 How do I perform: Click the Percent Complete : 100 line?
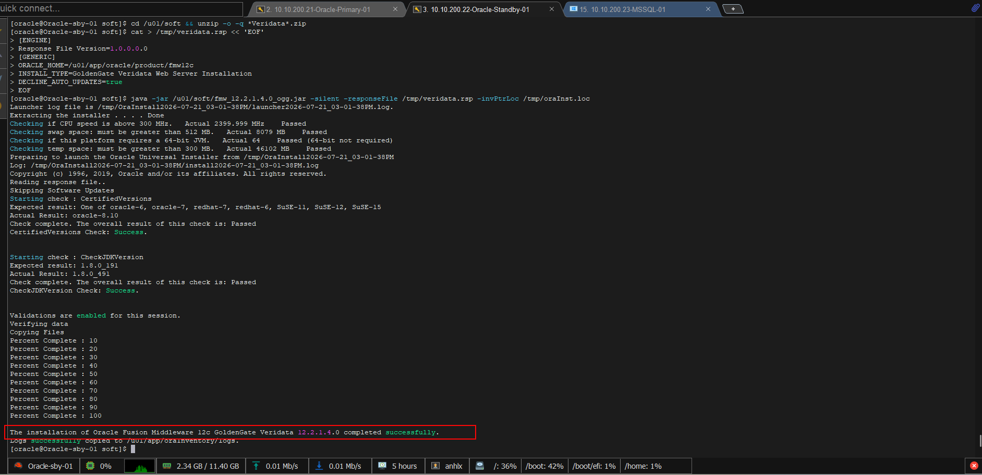(56, 416)
